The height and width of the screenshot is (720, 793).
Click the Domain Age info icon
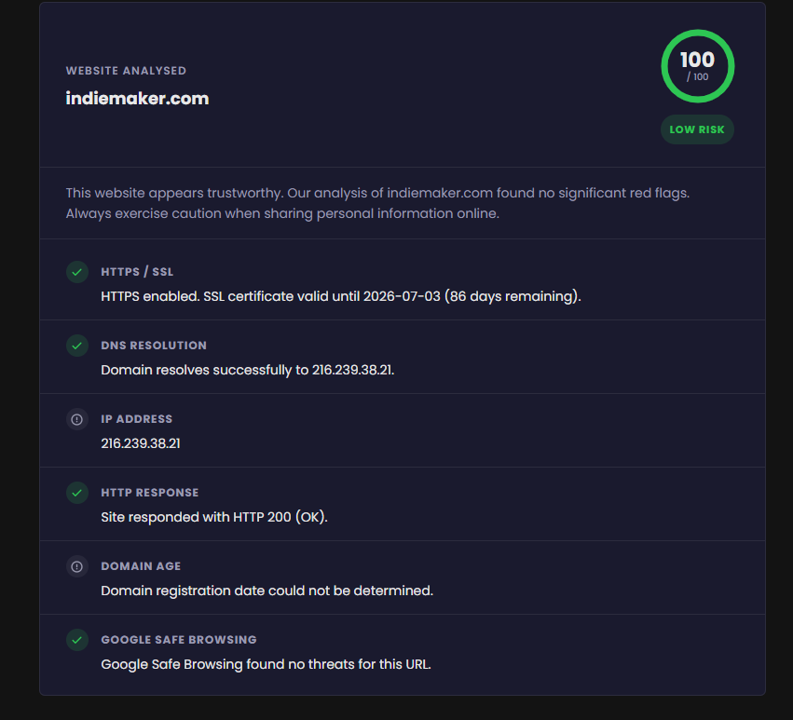tap(77, 566)
